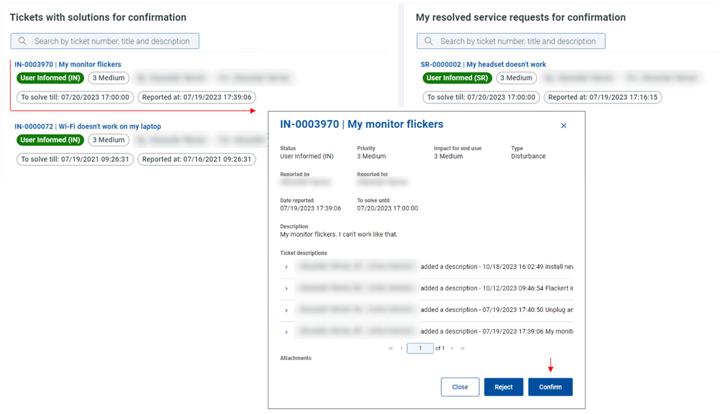The image size is (720, 414).
Task: Expand the oldest My monitor description entry
Action: coord(287,331)
